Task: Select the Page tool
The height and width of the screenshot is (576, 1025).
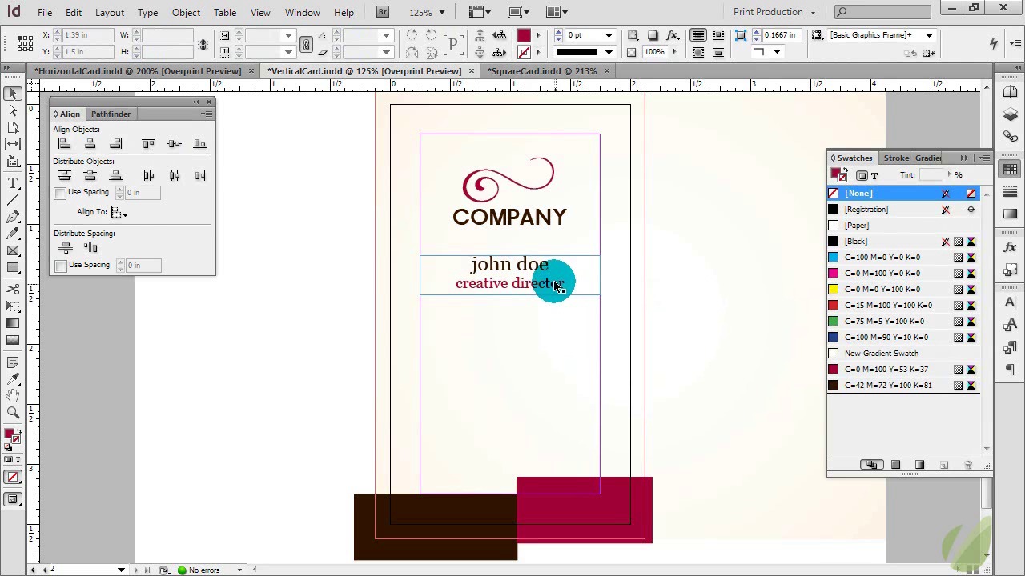Action: pos(13,127)
